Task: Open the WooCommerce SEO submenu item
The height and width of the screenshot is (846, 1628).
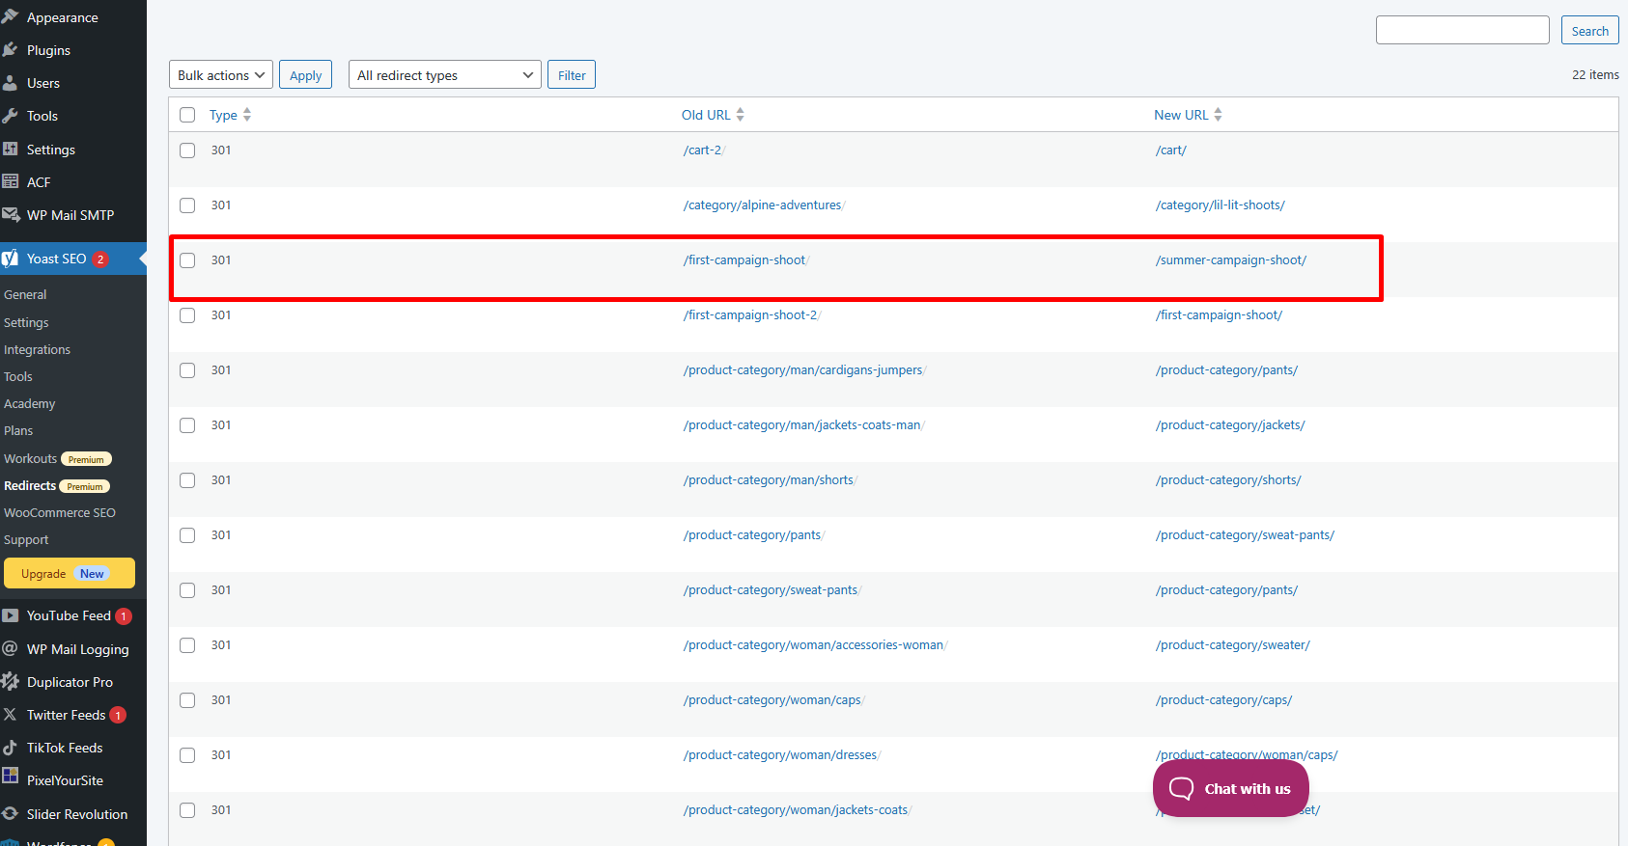Action: 60,513
